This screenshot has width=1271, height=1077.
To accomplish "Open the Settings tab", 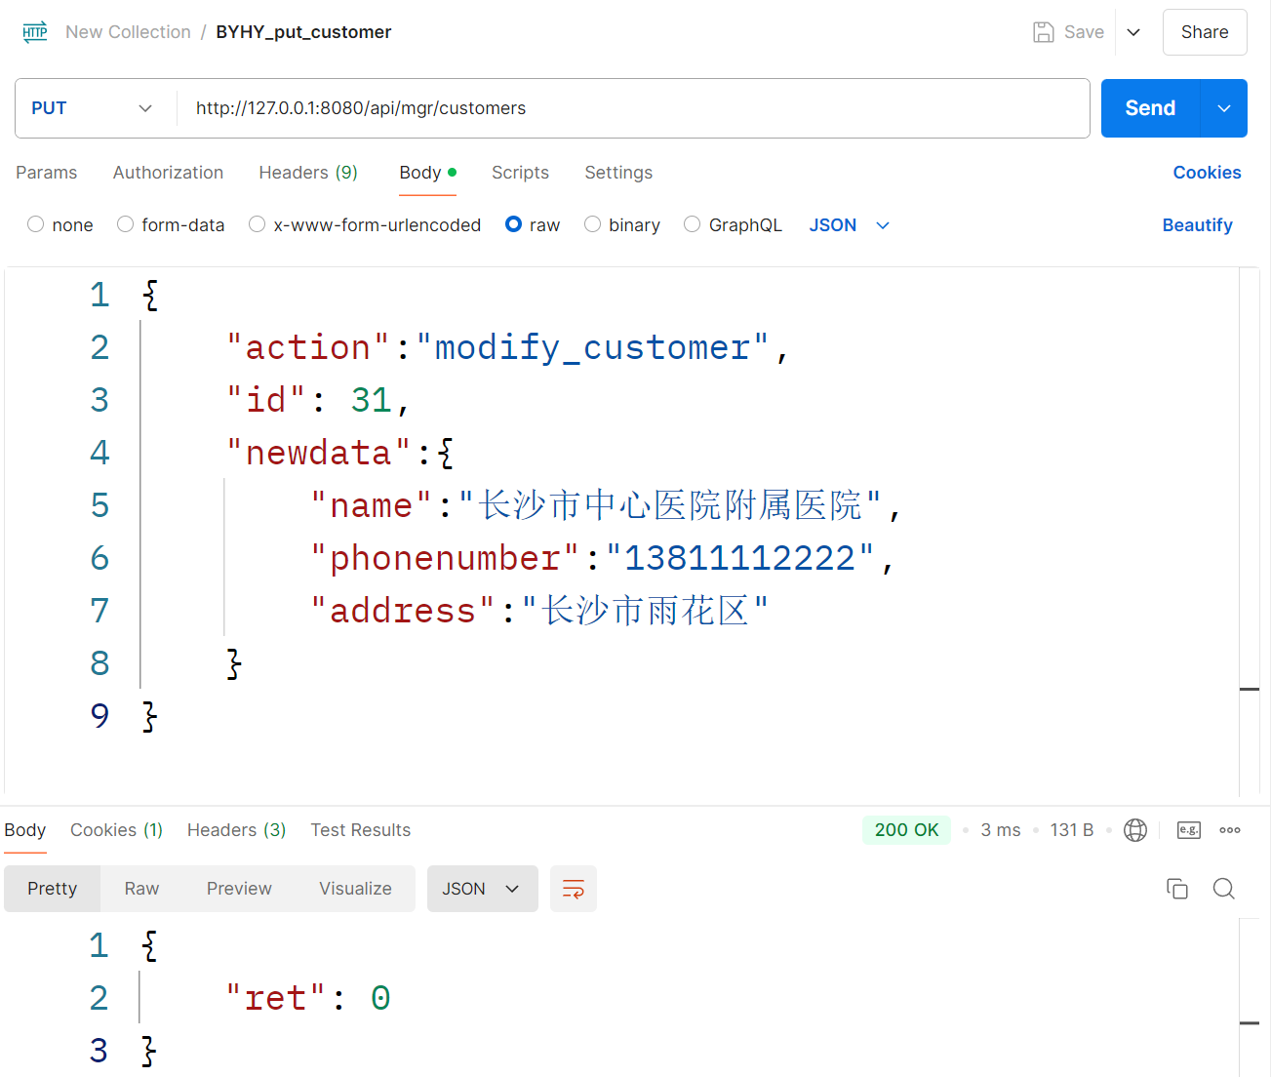I will (x=618, y=173).
